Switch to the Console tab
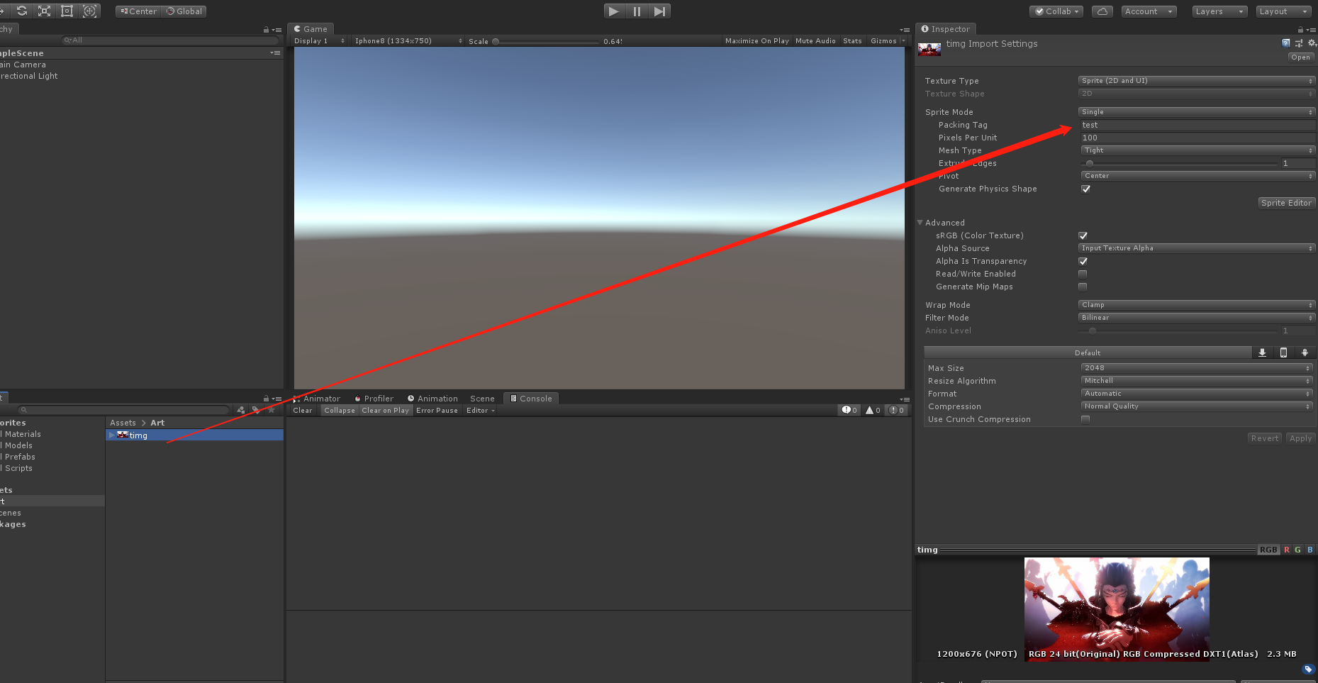The width and height of the screenshot is (1318, 683). [530, 398]
